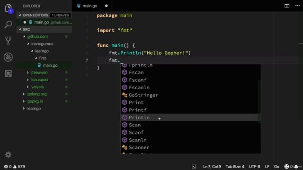
Task: Click Ln 7, Col 9 in status bar
Action: [212, 167]
